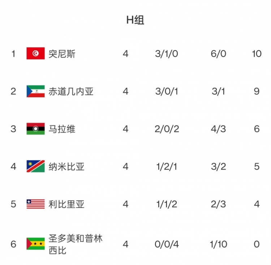271x265 pixels.
Task: Click Tunisia's 10 points value
Action: coord(257,54)
